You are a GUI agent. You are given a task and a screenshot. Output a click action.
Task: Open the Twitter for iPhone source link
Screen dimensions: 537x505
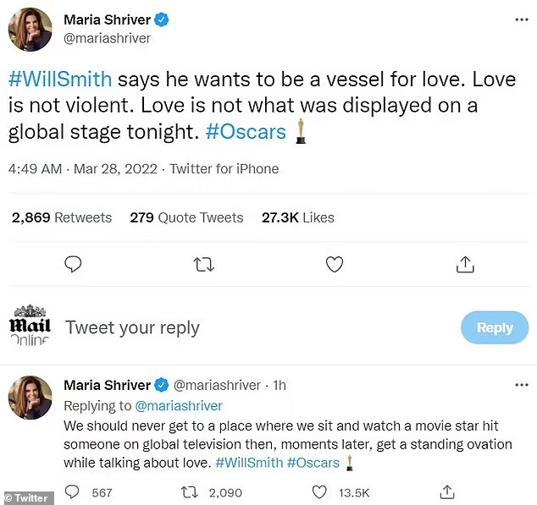point(224,168)
